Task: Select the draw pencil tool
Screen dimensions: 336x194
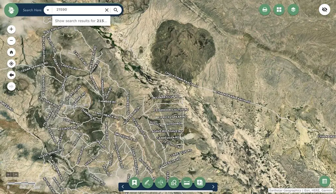Action: (x=147, y=183)
